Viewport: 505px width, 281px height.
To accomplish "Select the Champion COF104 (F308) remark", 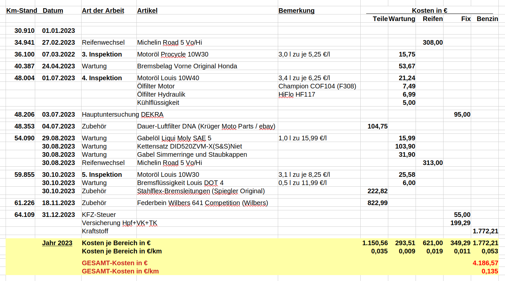I will tap(317, 86).
